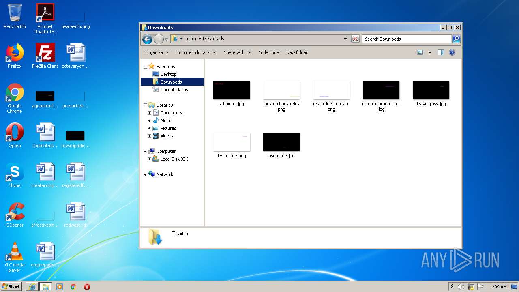Collapse the Computer tree group

145,151
